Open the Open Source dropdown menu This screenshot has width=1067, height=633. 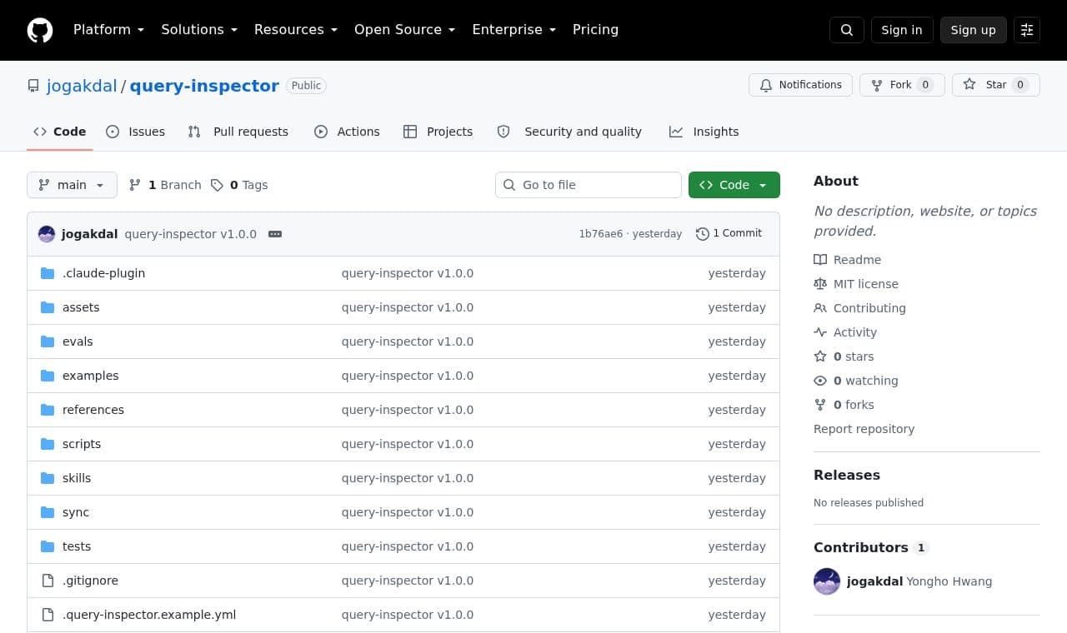coord(405,30)
